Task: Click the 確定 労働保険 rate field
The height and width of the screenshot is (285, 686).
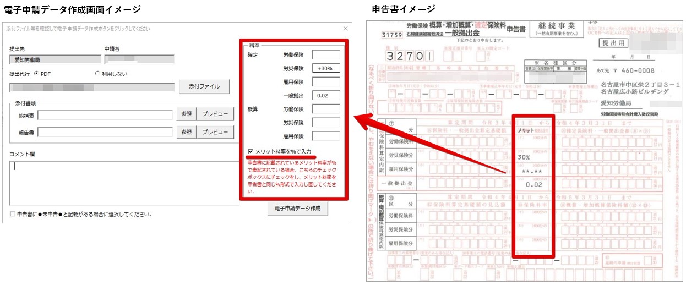Action: [326, 55]
